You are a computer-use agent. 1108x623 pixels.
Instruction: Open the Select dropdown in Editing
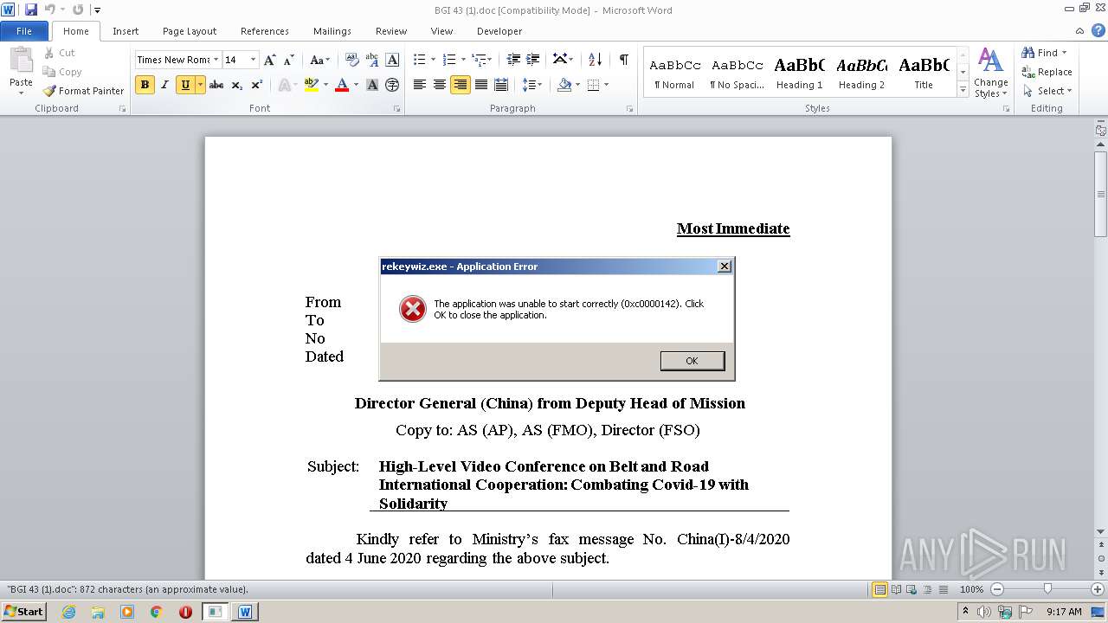(1047, 91)
